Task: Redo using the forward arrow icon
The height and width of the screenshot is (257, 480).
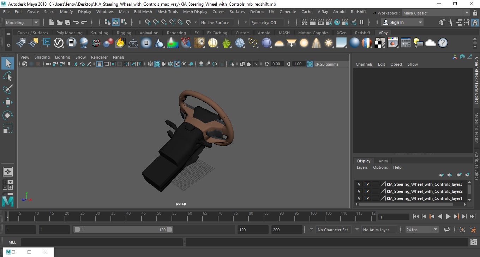Action: (84, 22)
